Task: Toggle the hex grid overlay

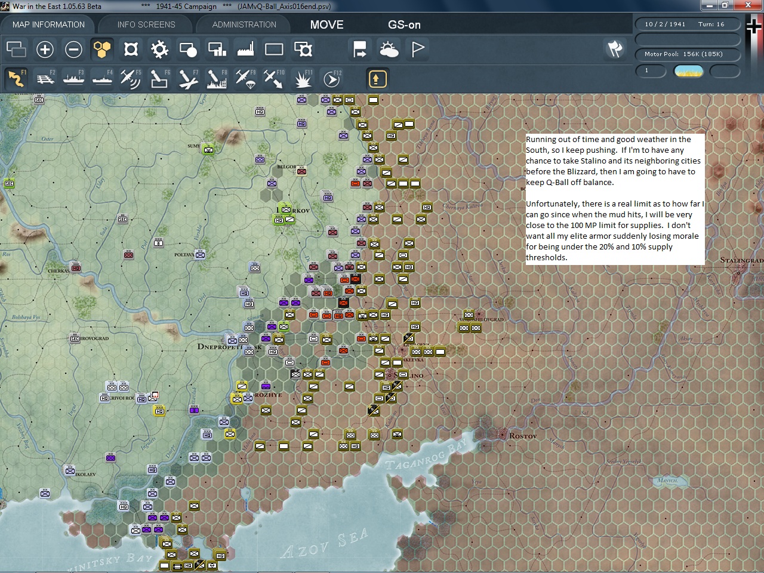Action: 102,50
